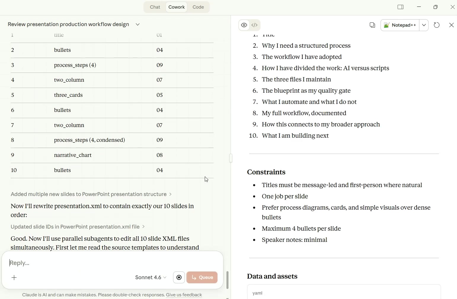Image resolution: width=457 pixels, height=299 pixels.
Task: Switch to the Code tab
Action: coord(198,7)
